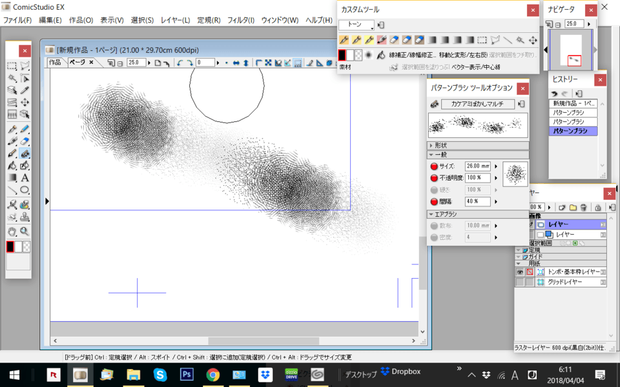Click white background color swatch in toolbox

[x=18, y=247]
